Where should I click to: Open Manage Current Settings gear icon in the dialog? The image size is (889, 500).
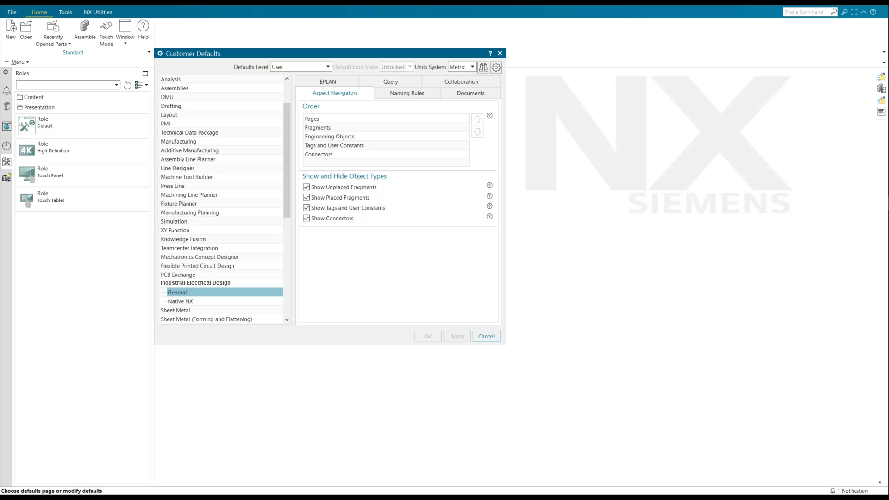pos(496,67)
